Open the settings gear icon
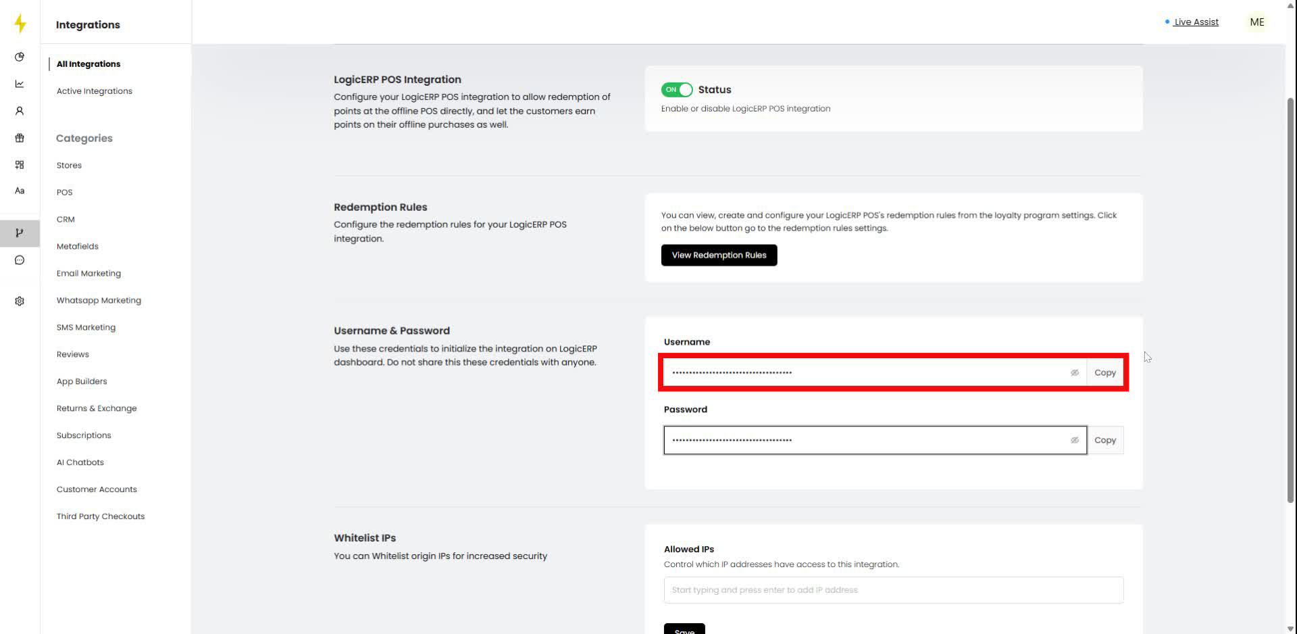1297x634 pixels. click(20, 301)
